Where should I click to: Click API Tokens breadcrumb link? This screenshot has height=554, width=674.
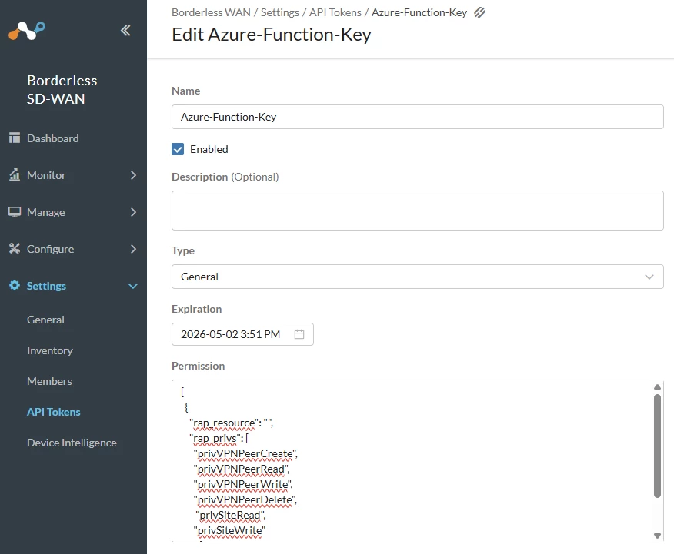(x=335, y=12)
